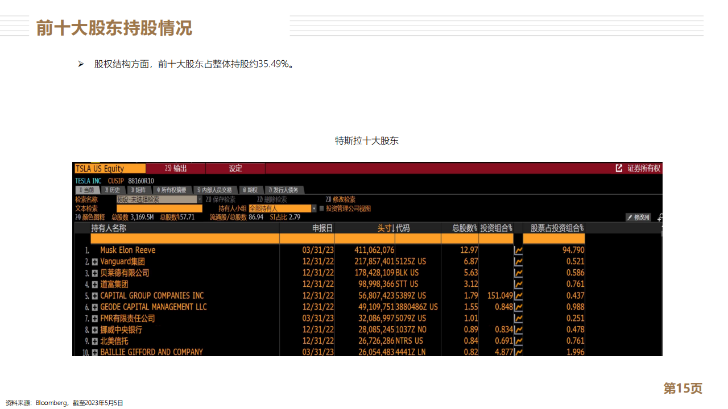Screen dimensions: 728x409
Task: Open chart icon in 挪威中央银行 row
Action: point(518,329)
